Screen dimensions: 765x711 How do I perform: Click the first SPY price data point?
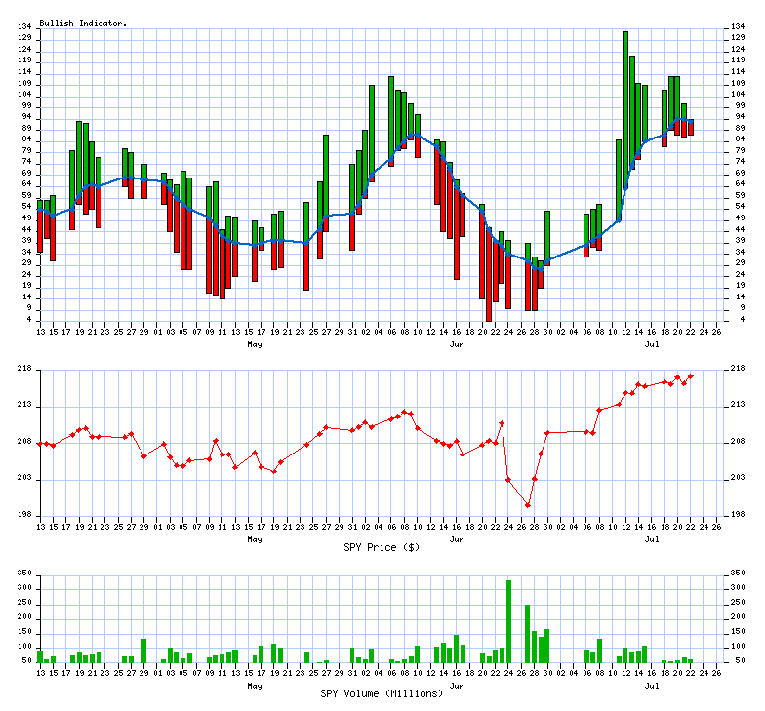[40, 444]
